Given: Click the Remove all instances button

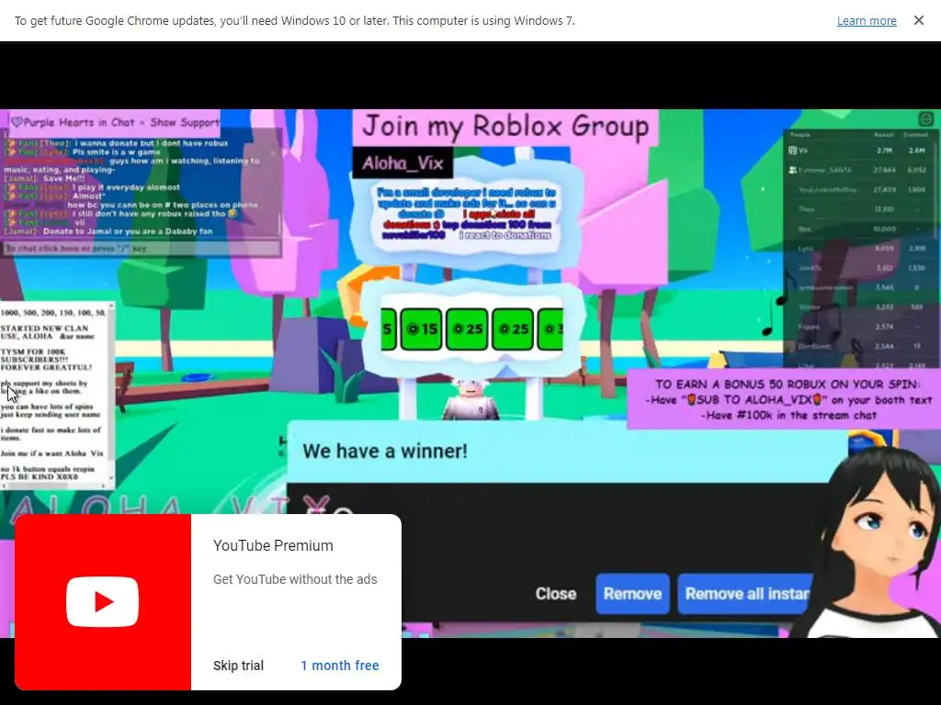Looking at the screenshot, I should [746, 594].
